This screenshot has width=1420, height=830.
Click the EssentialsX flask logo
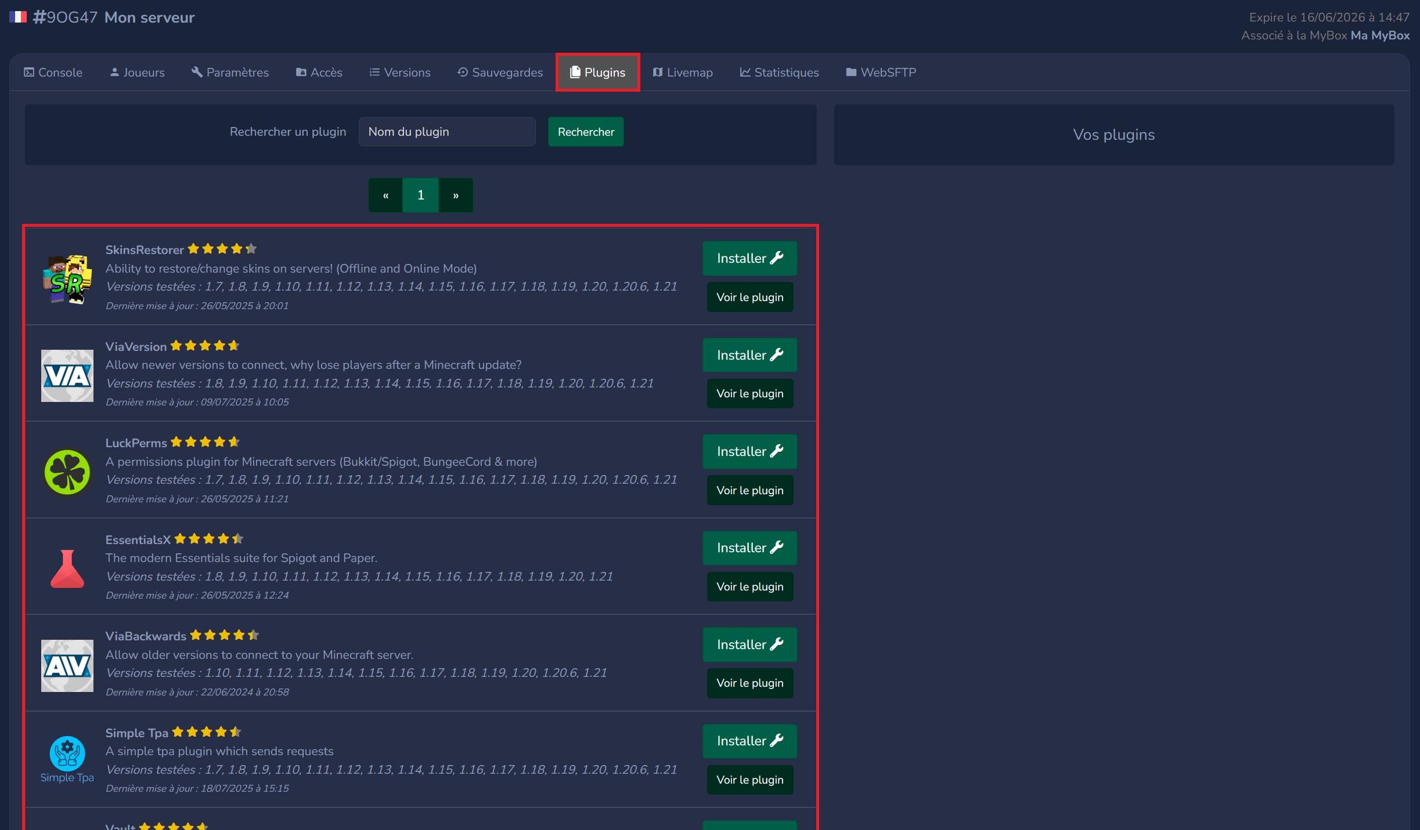pyautogui.click(x=67, y=568)
